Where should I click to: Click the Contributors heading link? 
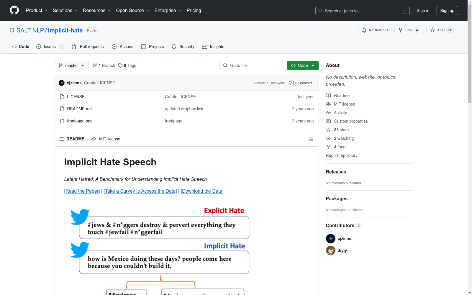344,225
